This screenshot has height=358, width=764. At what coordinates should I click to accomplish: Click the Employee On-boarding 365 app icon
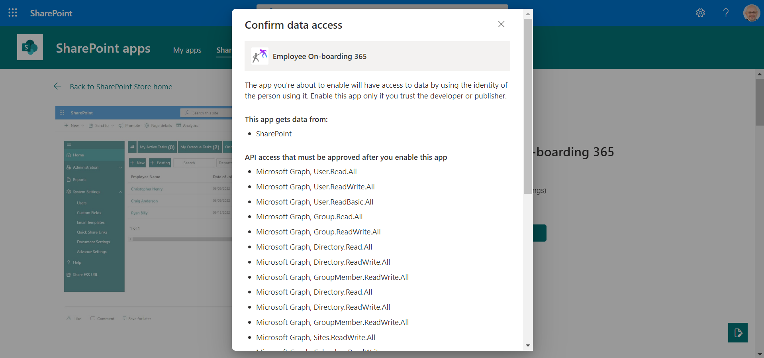tap(260, 56)
